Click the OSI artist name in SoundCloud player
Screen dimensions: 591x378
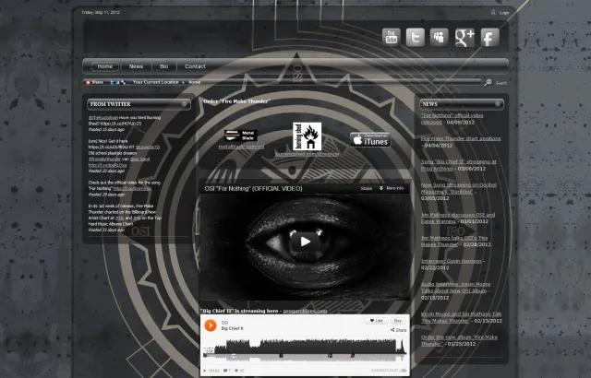[x=224, y=323]
